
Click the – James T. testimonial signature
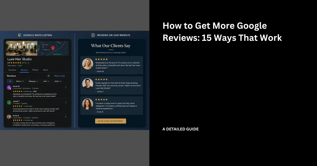tap(100, 91)
